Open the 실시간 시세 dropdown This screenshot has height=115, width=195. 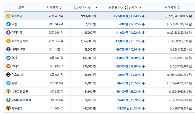(x=87, y=7)
